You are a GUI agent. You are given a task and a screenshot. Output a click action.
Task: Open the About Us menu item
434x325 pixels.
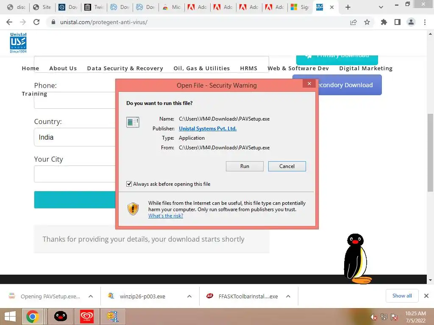coord(63,68)
